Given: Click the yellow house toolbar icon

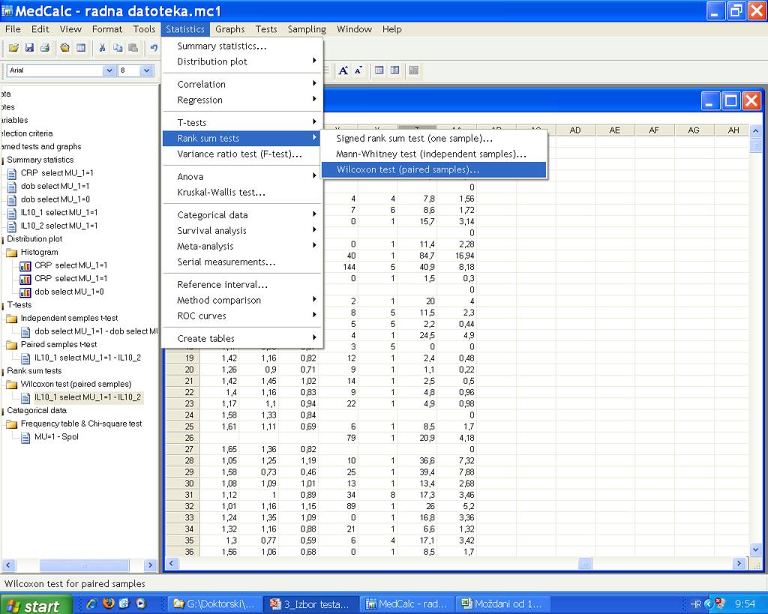Looking at the screenshot, I should (x=65, y=47).
